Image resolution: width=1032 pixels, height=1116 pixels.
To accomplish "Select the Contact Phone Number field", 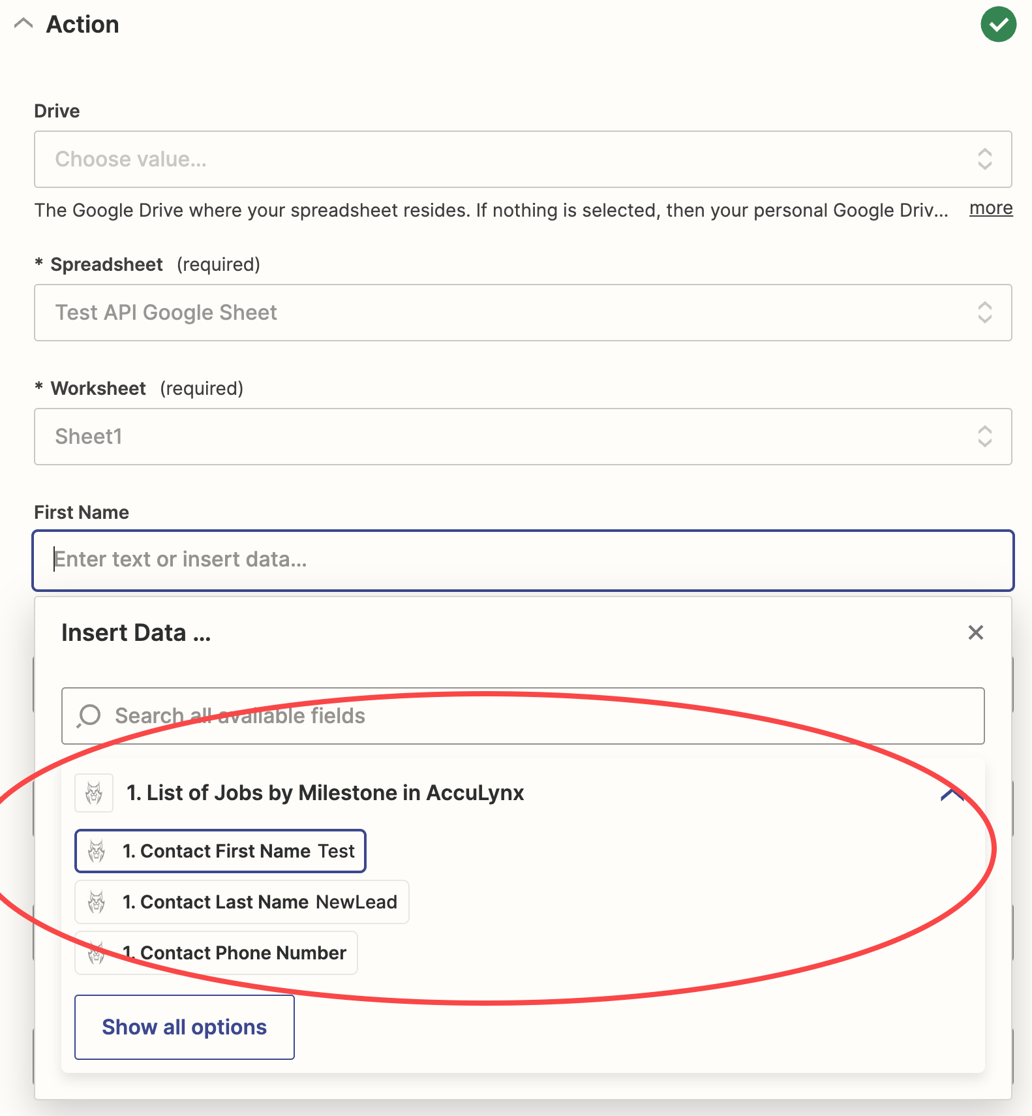I will pos(216,953).
